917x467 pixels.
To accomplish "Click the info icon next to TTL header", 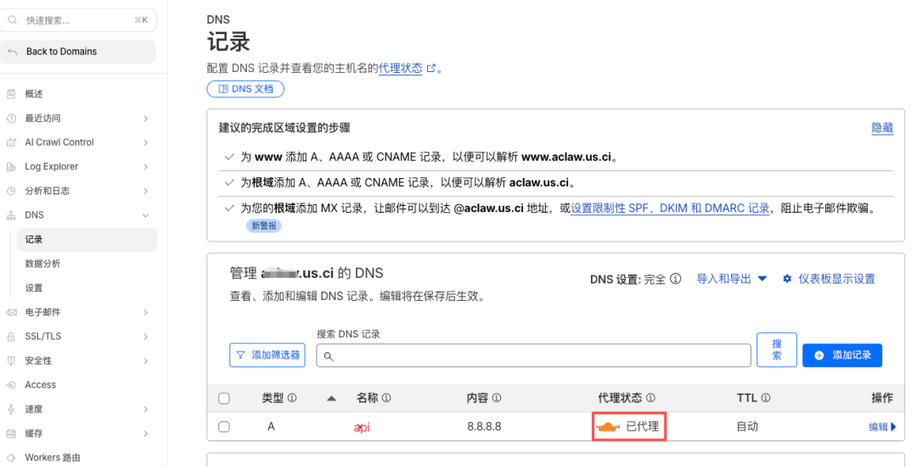I will 765,398.
